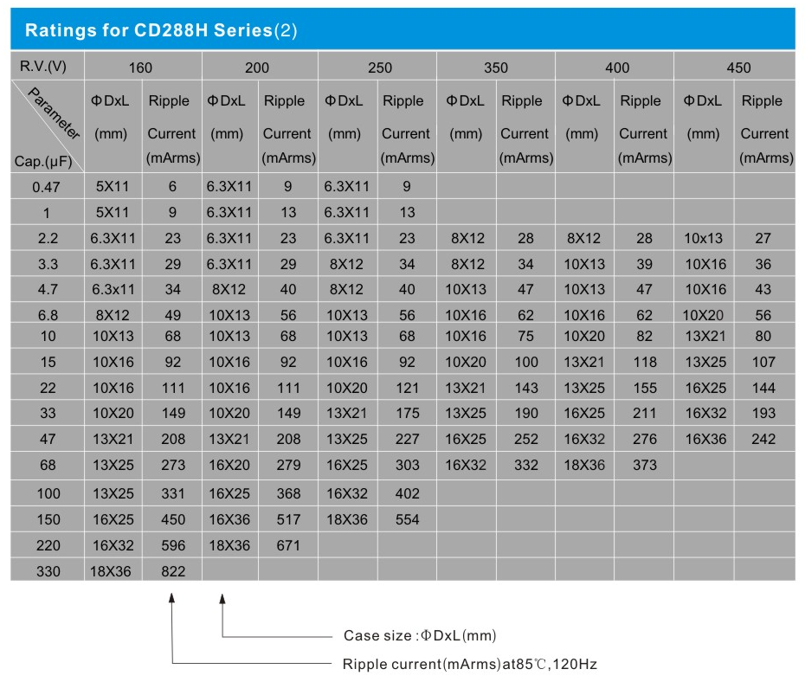This screenshot has height=682, width=805.
Task: Click the 330 capacitance row label
Action: tap(48, 571)
